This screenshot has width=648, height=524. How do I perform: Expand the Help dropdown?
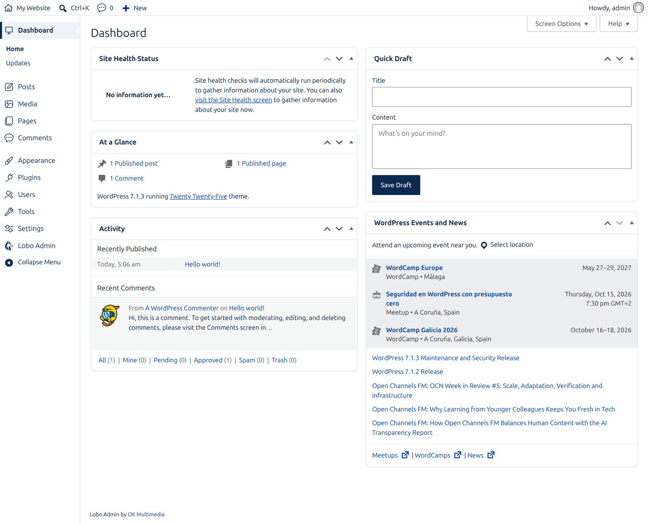[618, 24]
